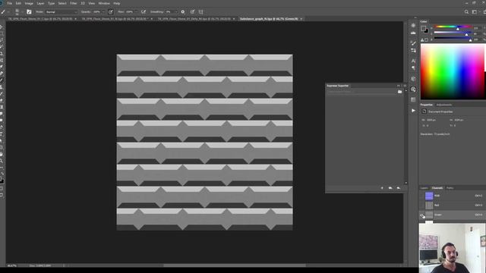The width and height of the screenshot is (486, 273).
Task: Click the brightness slider in Color panel
Action: point(453,38)
